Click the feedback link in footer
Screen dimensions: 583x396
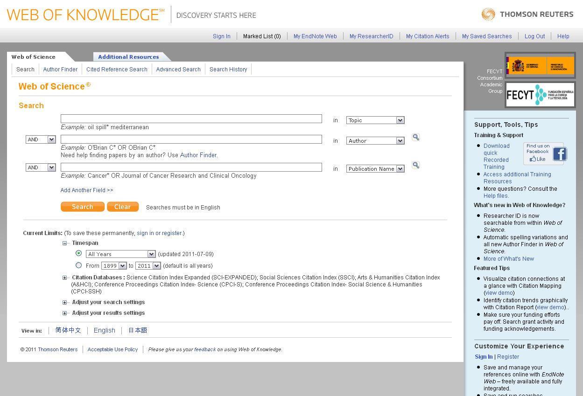205,349
